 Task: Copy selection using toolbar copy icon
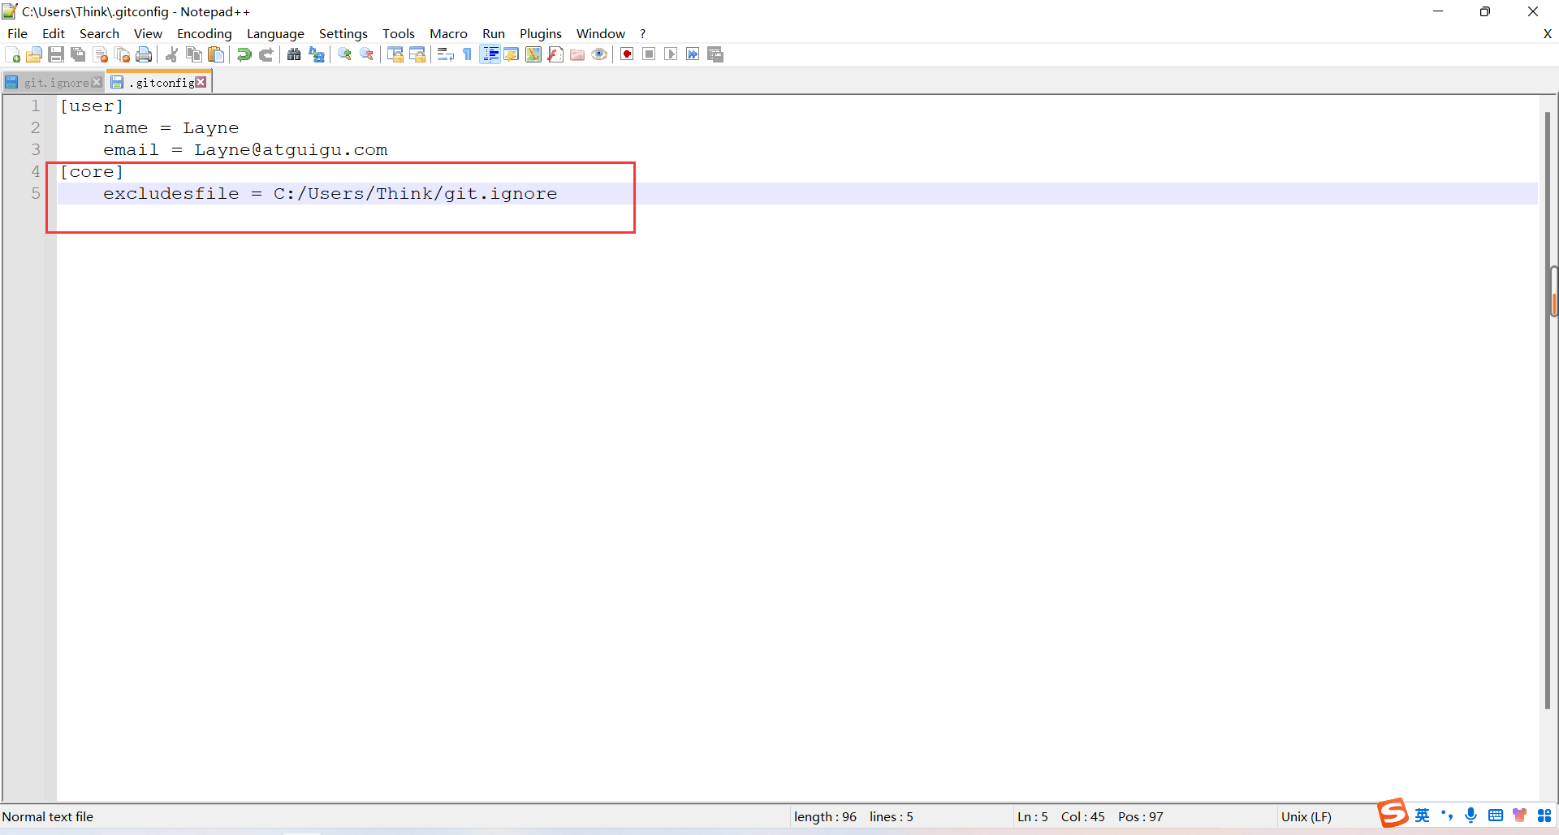193,54
